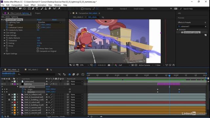Image resolution: width=210 pixels, height=118 pixels.
Task: Select the Hand tool
Action: (8, 9)
